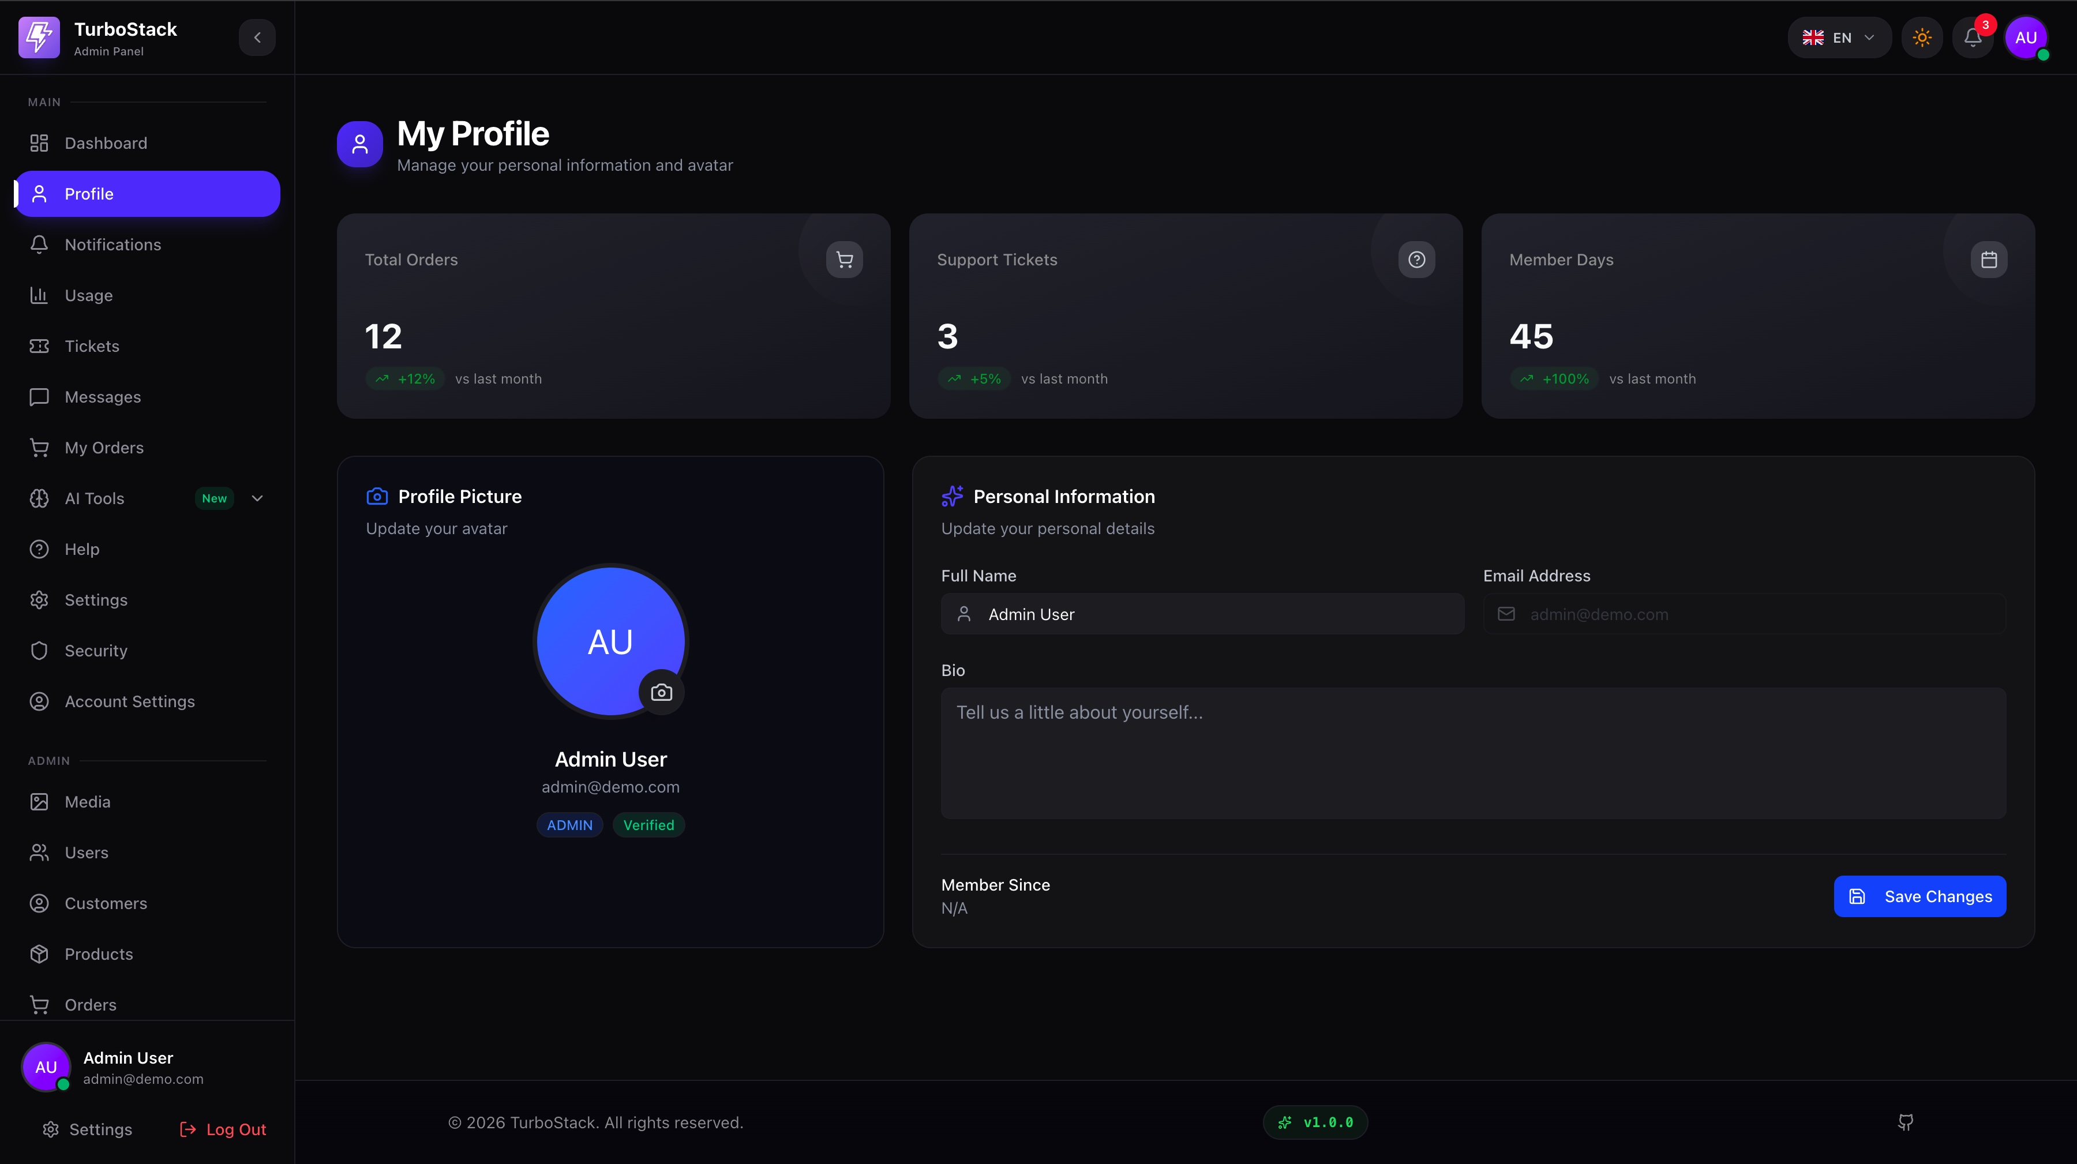Screen dimensions: 2077x1164
Task: Click into the Bio text area
Action: tap(1472, 753)
